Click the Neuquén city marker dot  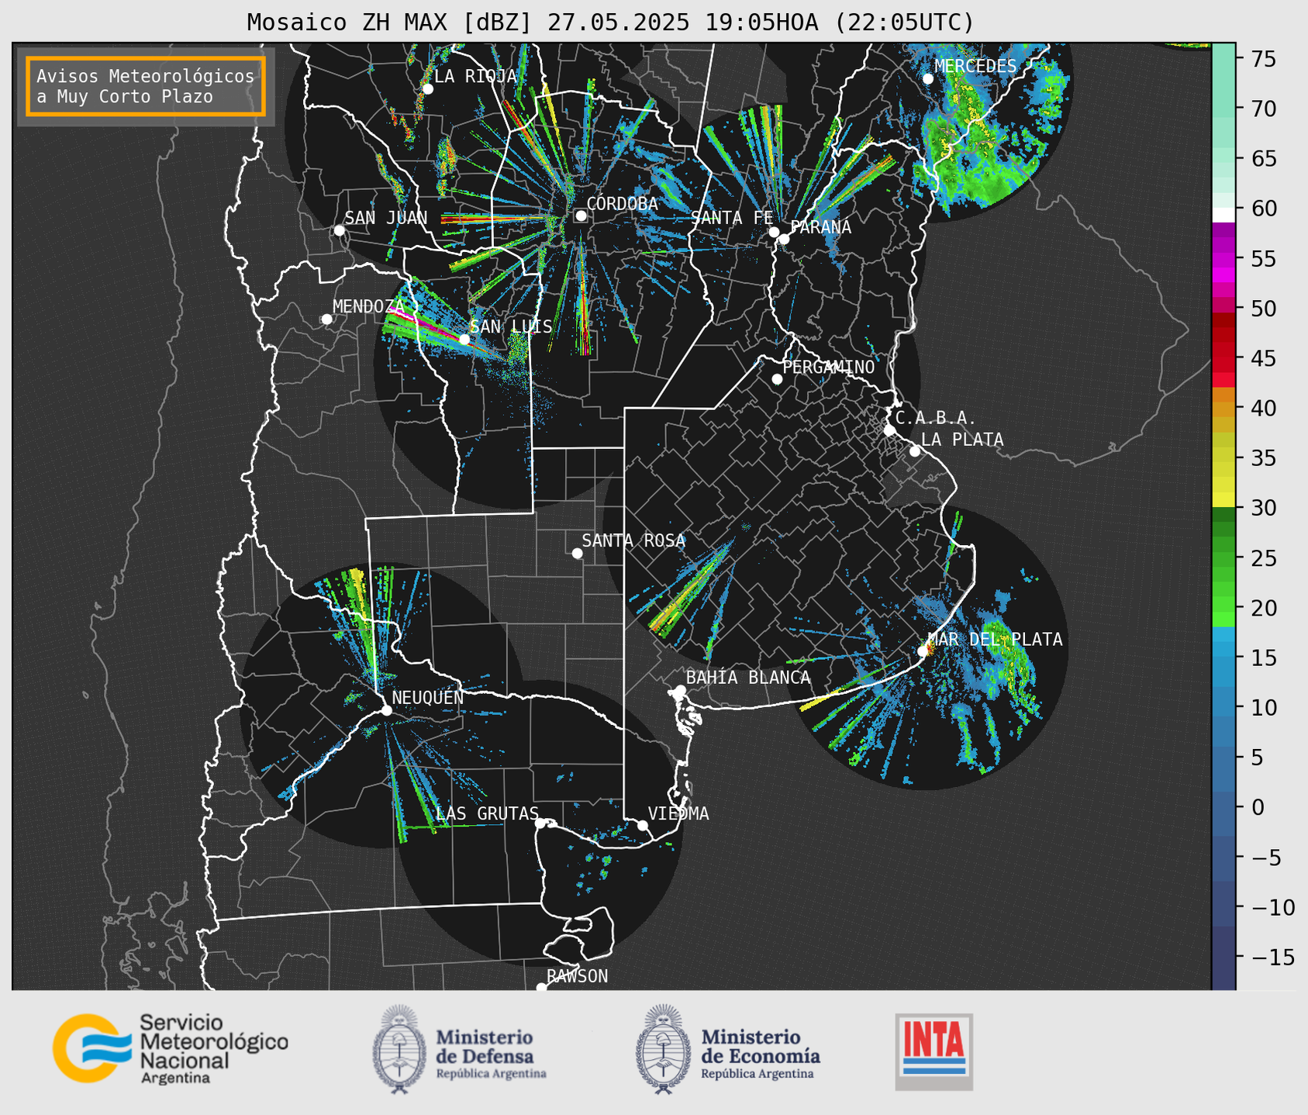(x=386, y=710)
